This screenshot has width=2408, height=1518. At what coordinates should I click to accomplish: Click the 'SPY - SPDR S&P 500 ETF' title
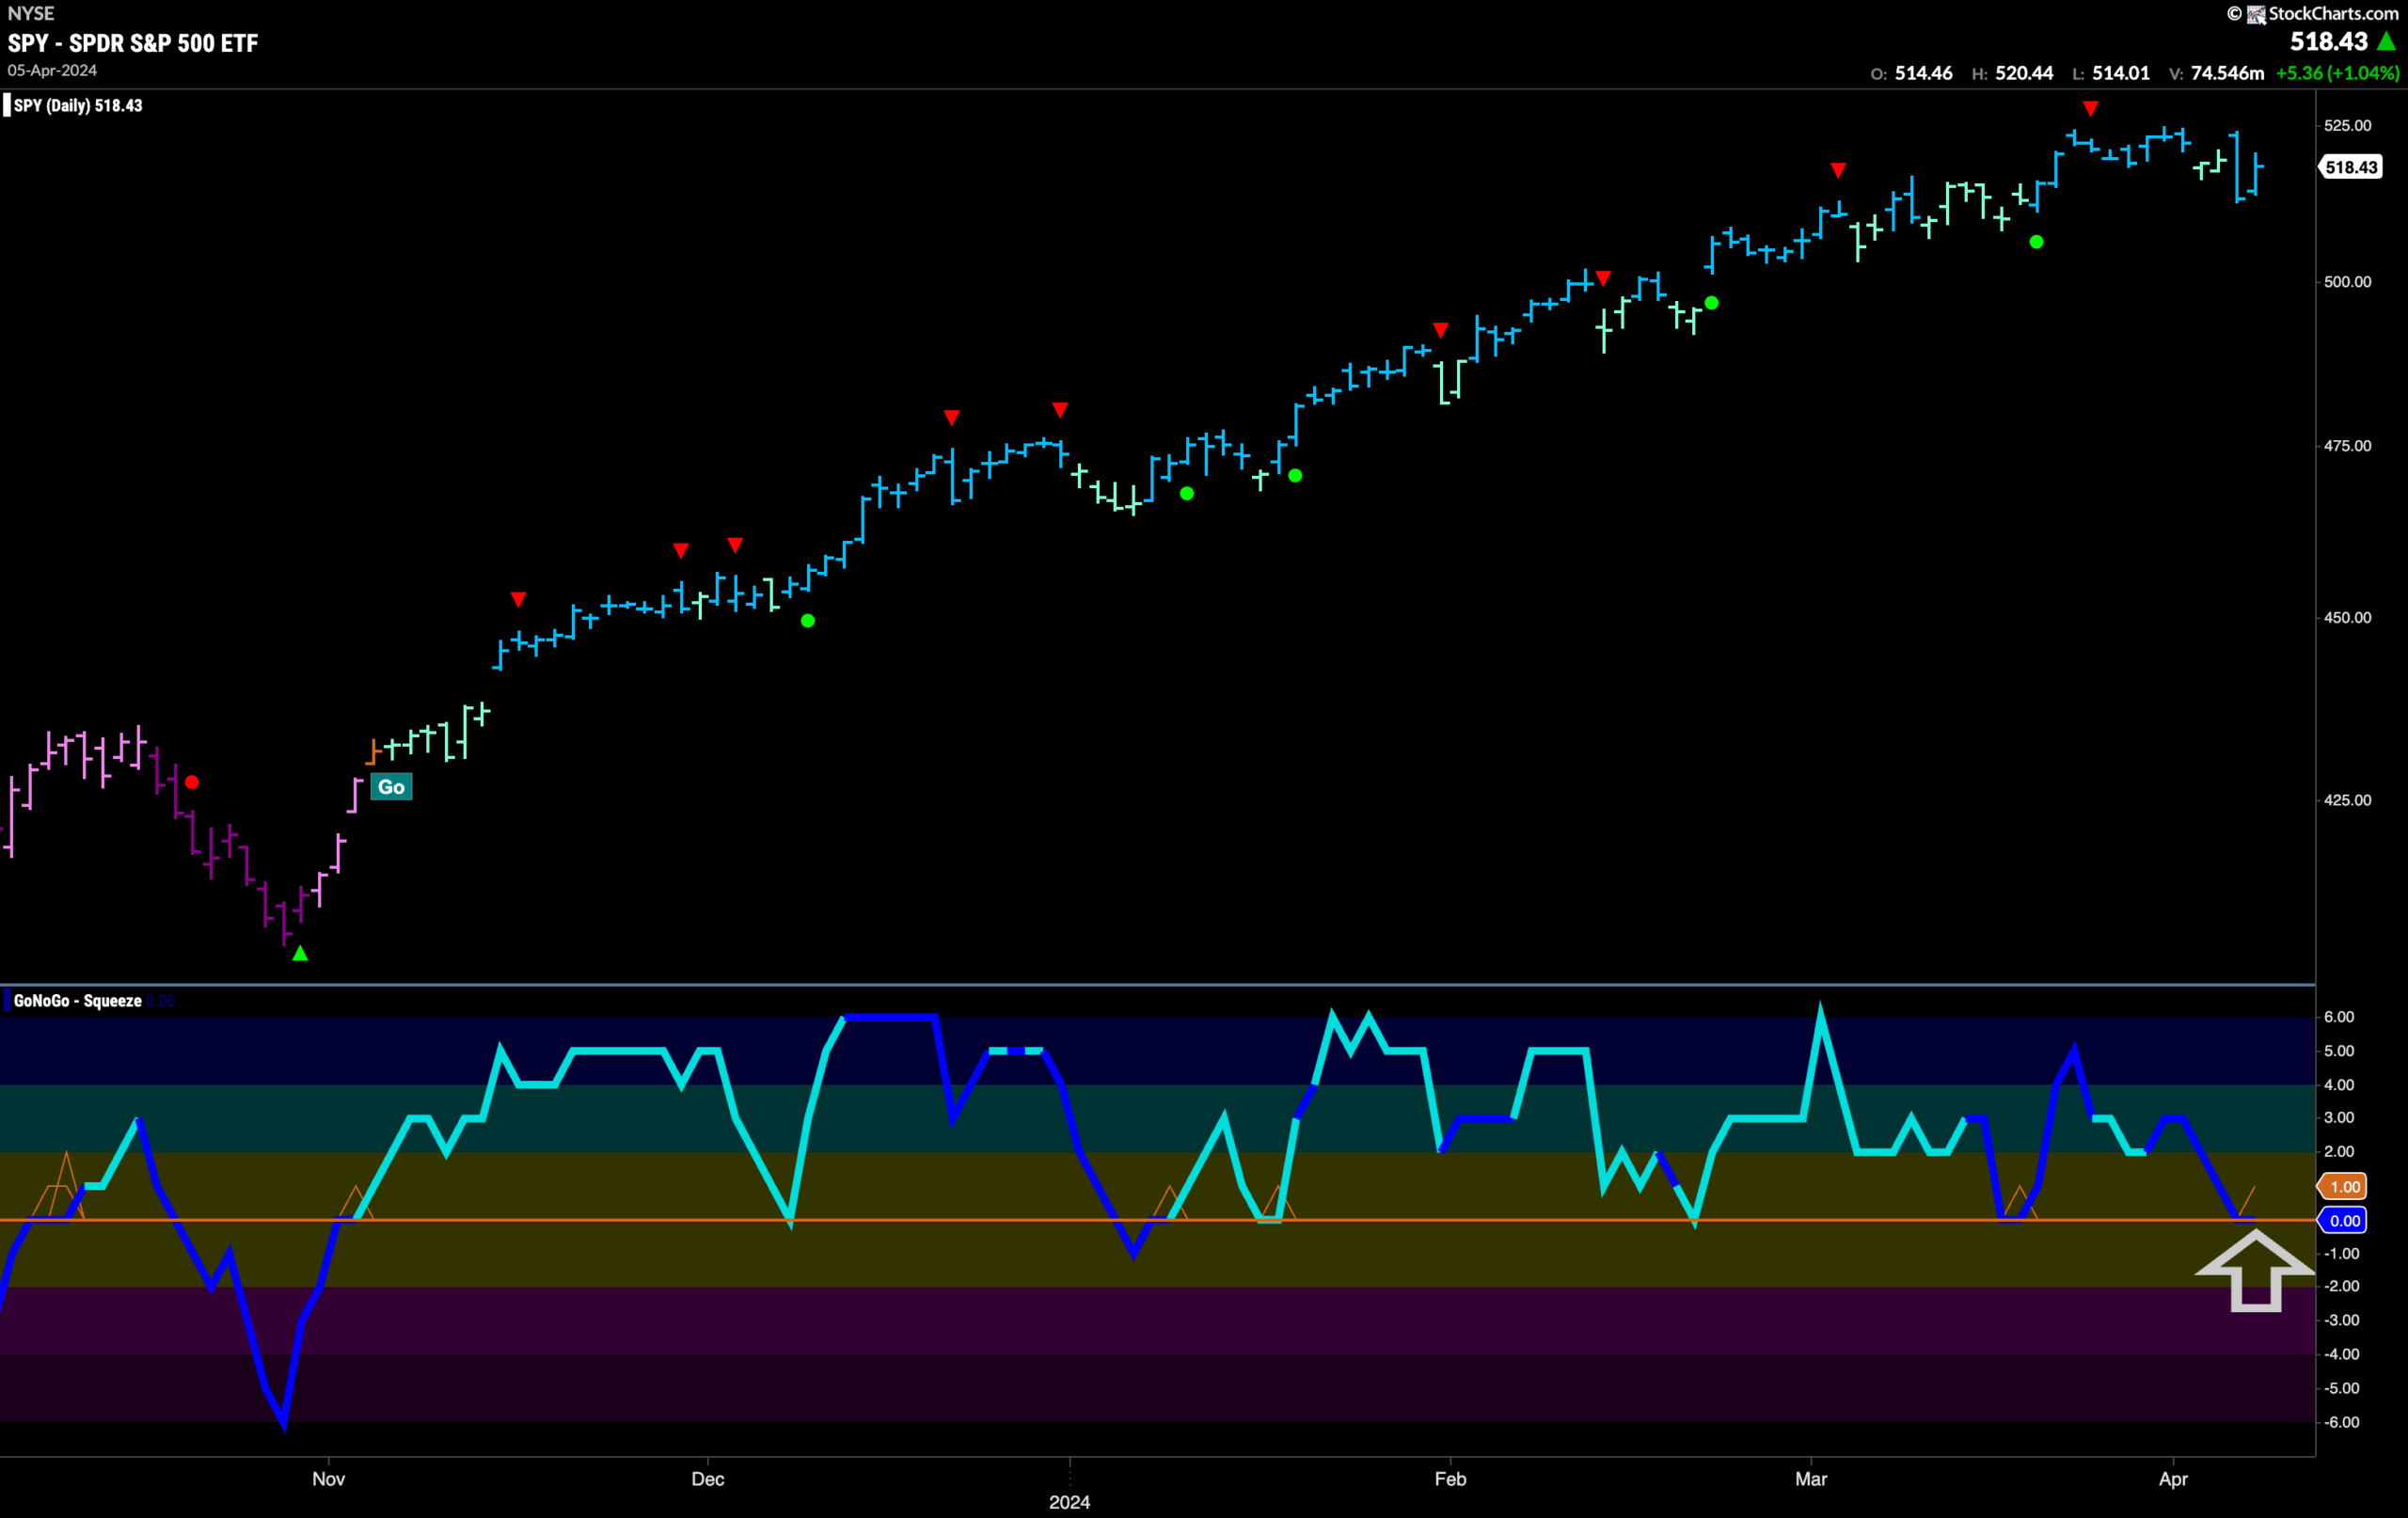click(x=133, y=43)
